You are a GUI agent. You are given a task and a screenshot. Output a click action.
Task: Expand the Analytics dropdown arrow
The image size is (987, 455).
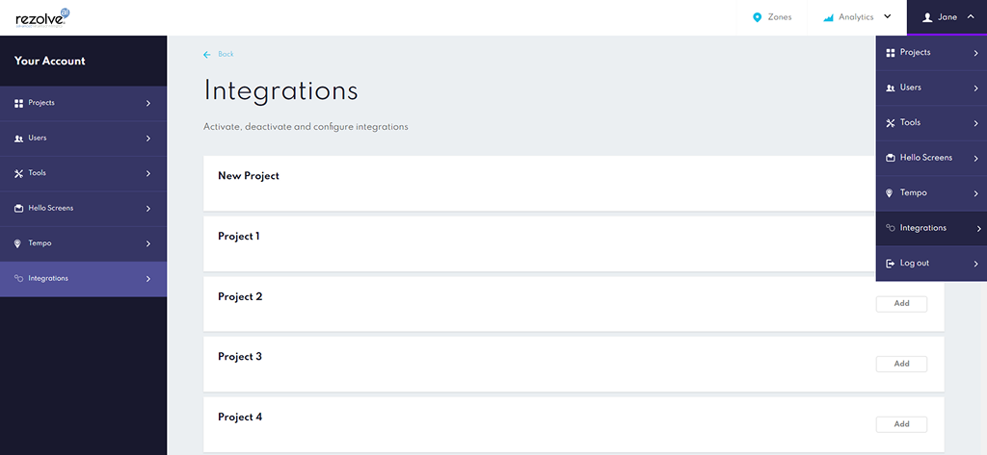click(887, 17)
